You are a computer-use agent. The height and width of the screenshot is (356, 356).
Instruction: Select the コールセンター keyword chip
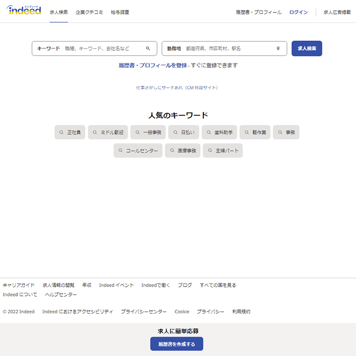[x=138, y=151]
